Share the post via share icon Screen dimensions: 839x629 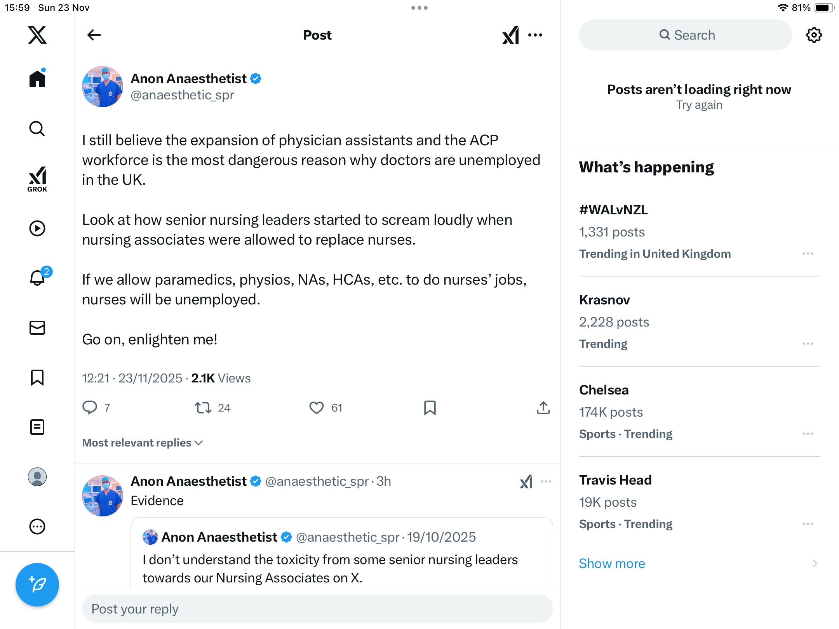click(543, 408)
